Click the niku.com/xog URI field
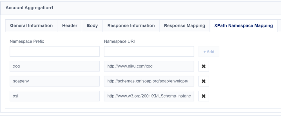 click(x=149, y=66)
